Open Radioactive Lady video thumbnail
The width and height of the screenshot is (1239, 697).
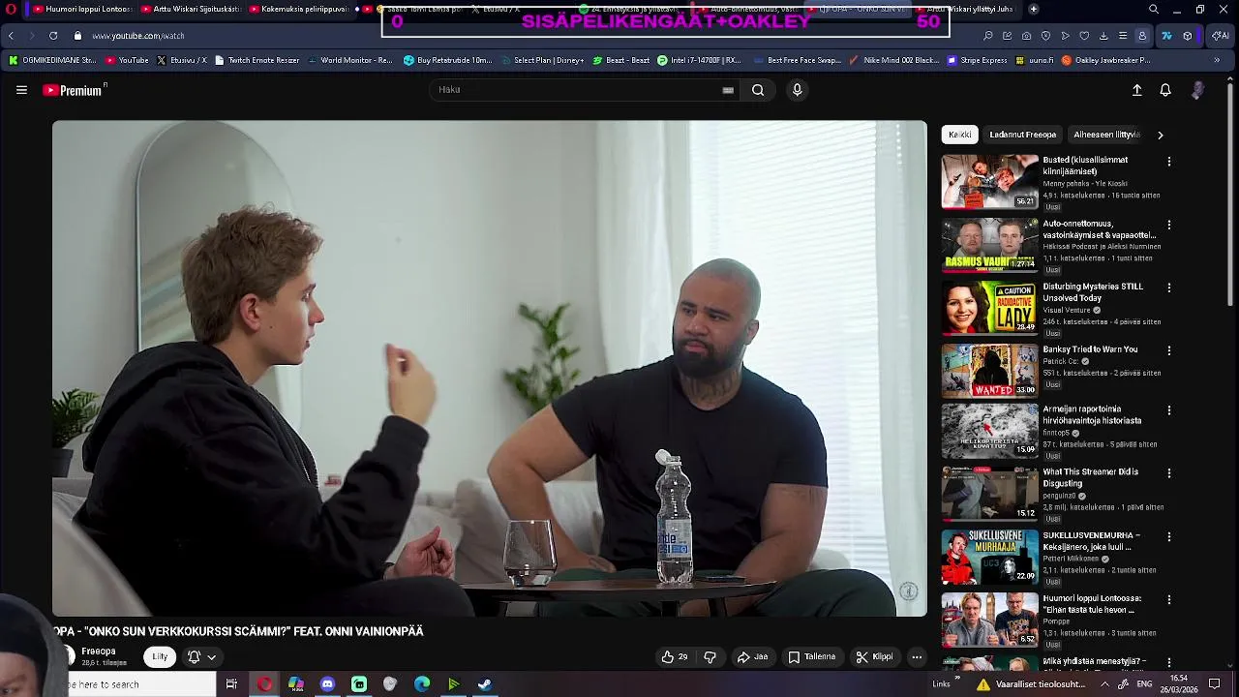coord(989,307)
